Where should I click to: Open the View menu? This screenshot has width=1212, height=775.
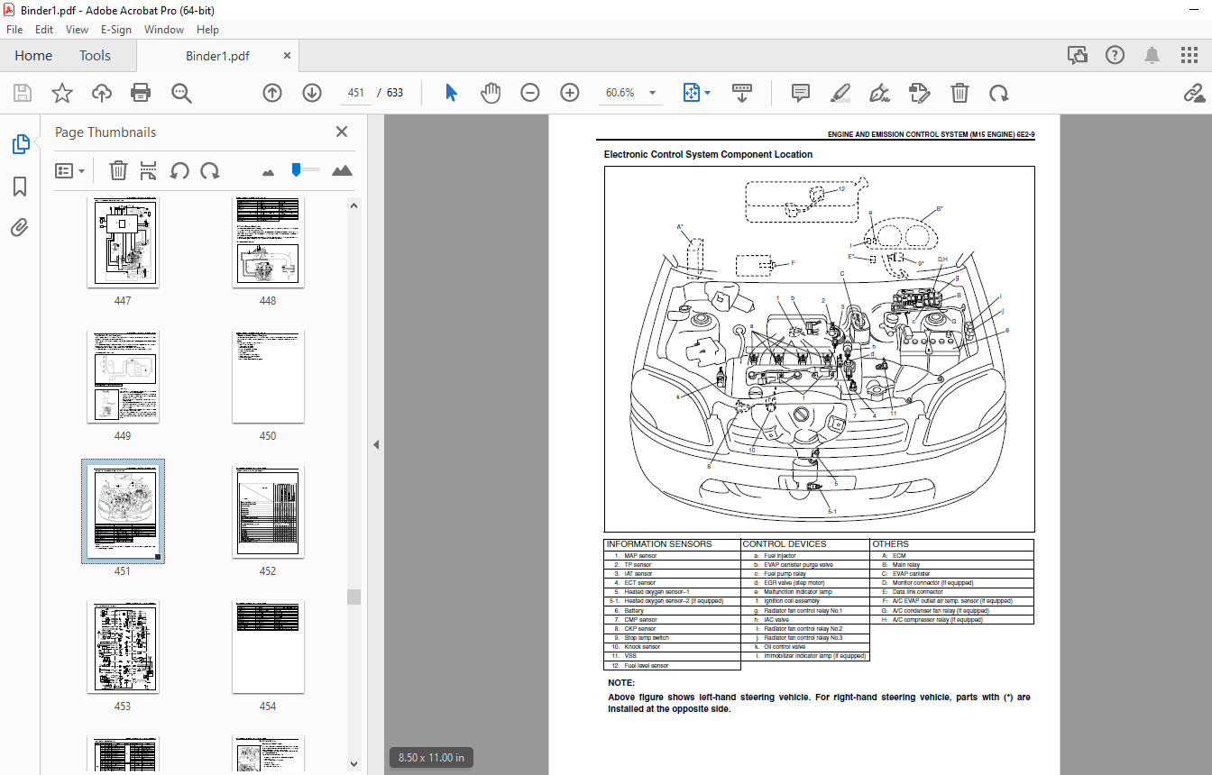pyautogui.click(x=77, y=29)
